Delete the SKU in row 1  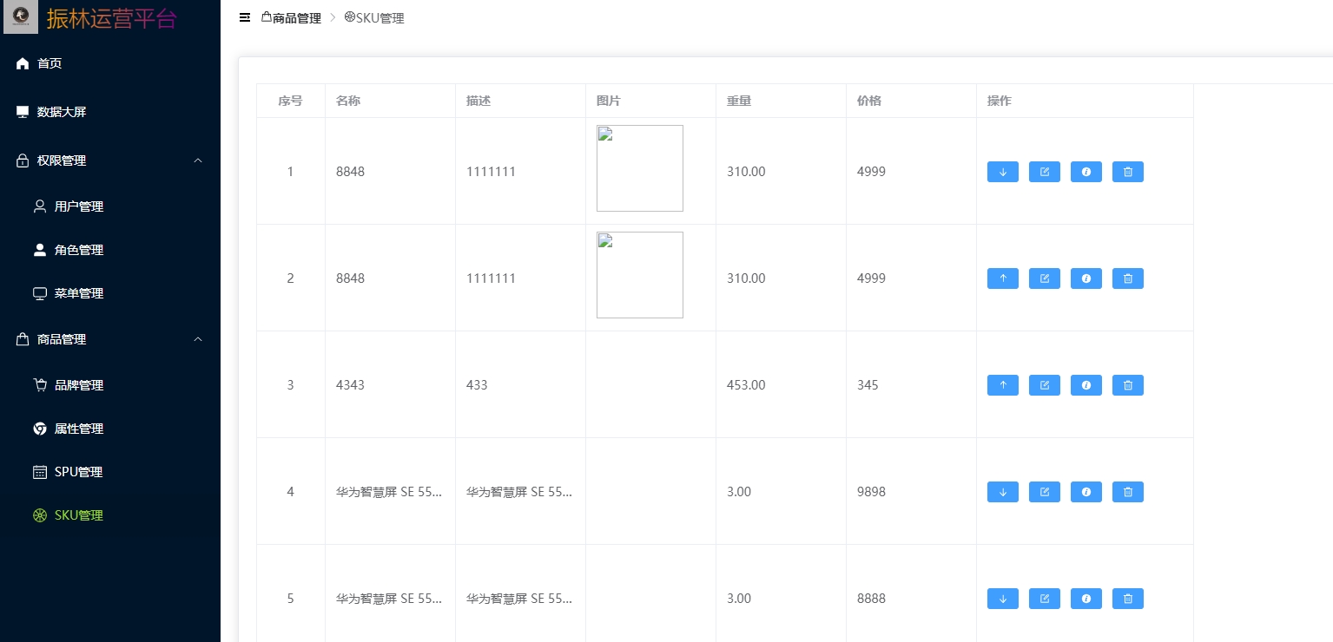tap(1127, 172)
